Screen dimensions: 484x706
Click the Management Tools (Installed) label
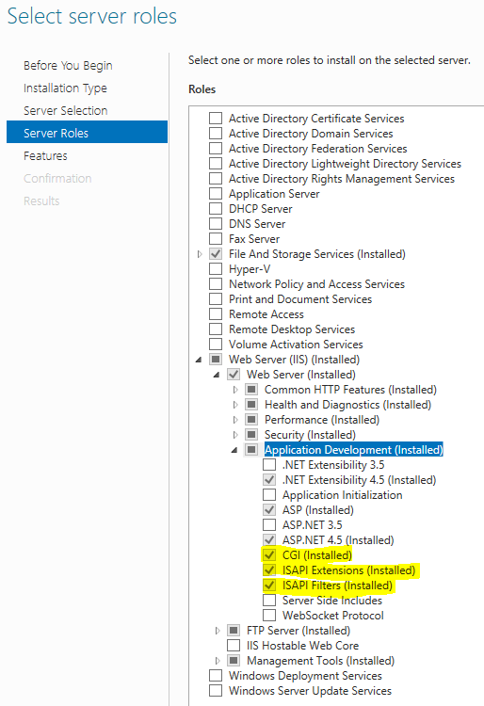coord(320,661)
